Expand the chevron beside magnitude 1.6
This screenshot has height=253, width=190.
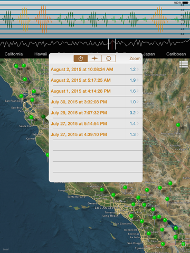(138, 91)
